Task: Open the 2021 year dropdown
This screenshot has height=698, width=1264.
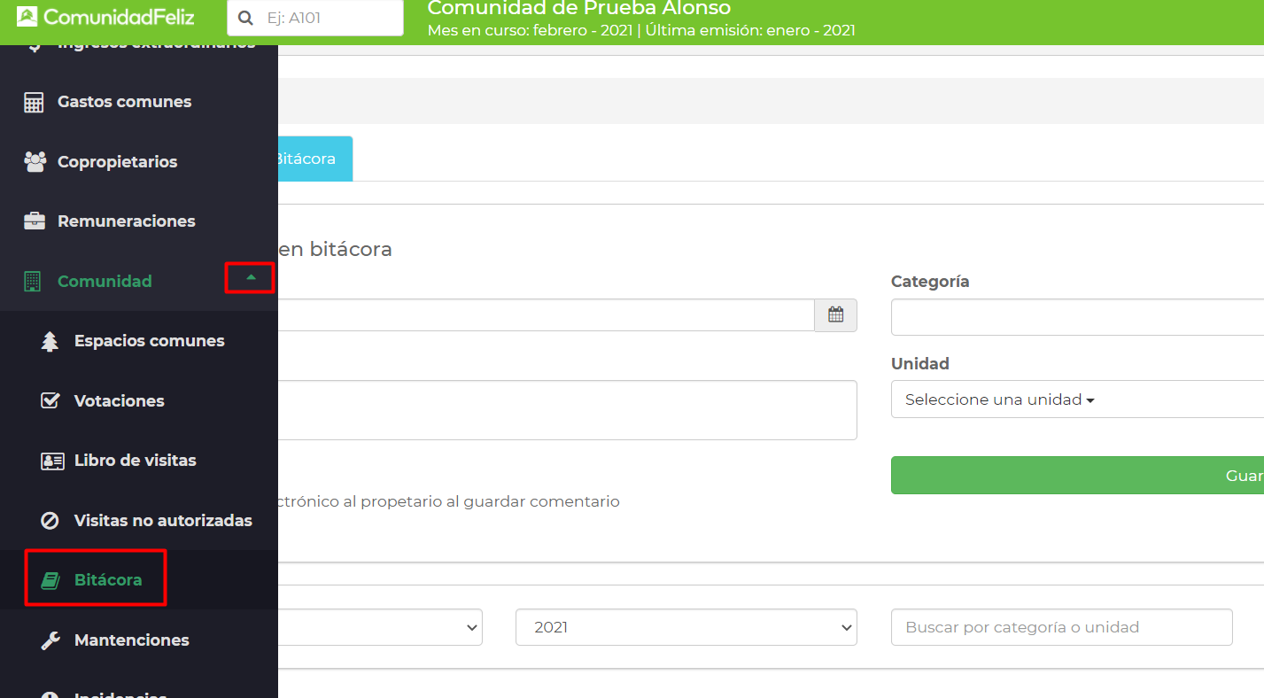Action: (686, 627)
